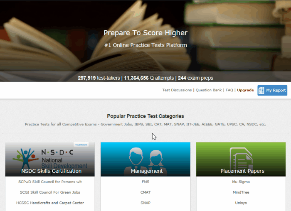Image resolution: width=291 pixels, height=211 pixels.
Task: Open the FAQ link
Action: coord(229,90)
